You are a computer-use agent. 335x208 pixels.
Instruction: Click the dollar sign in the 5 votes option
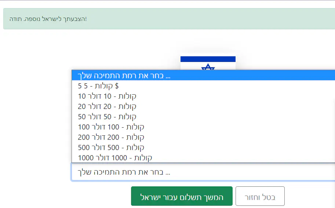(117, 86)
